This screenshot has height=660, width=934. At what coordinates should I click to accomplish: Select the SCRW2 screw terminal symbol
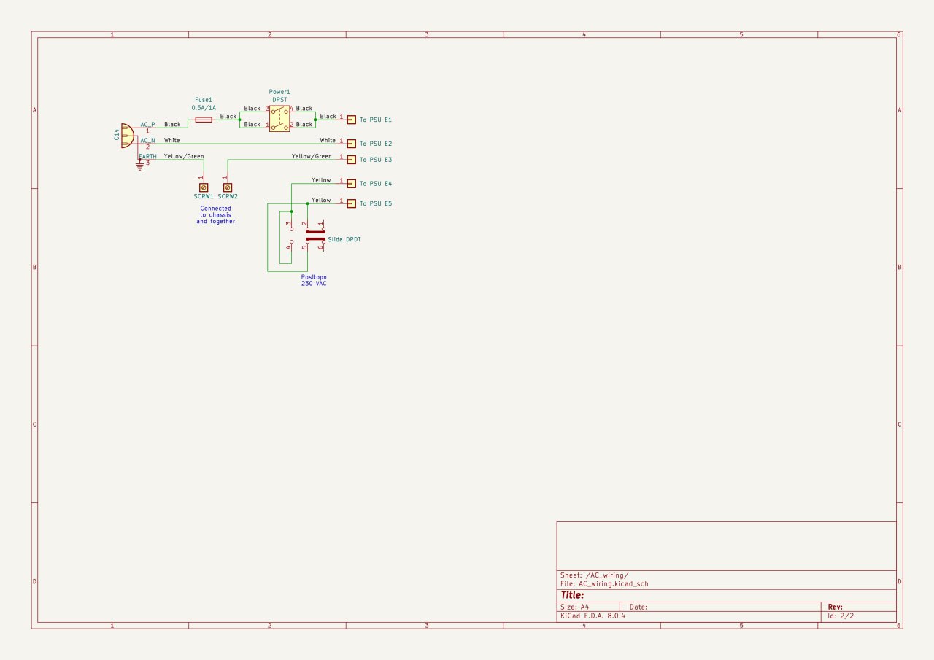click(227, 187)
